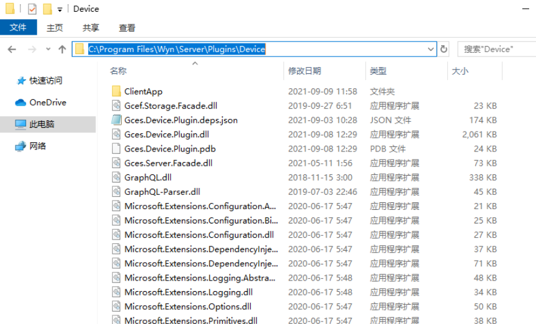Go up one folder level

tap(62, 49)
